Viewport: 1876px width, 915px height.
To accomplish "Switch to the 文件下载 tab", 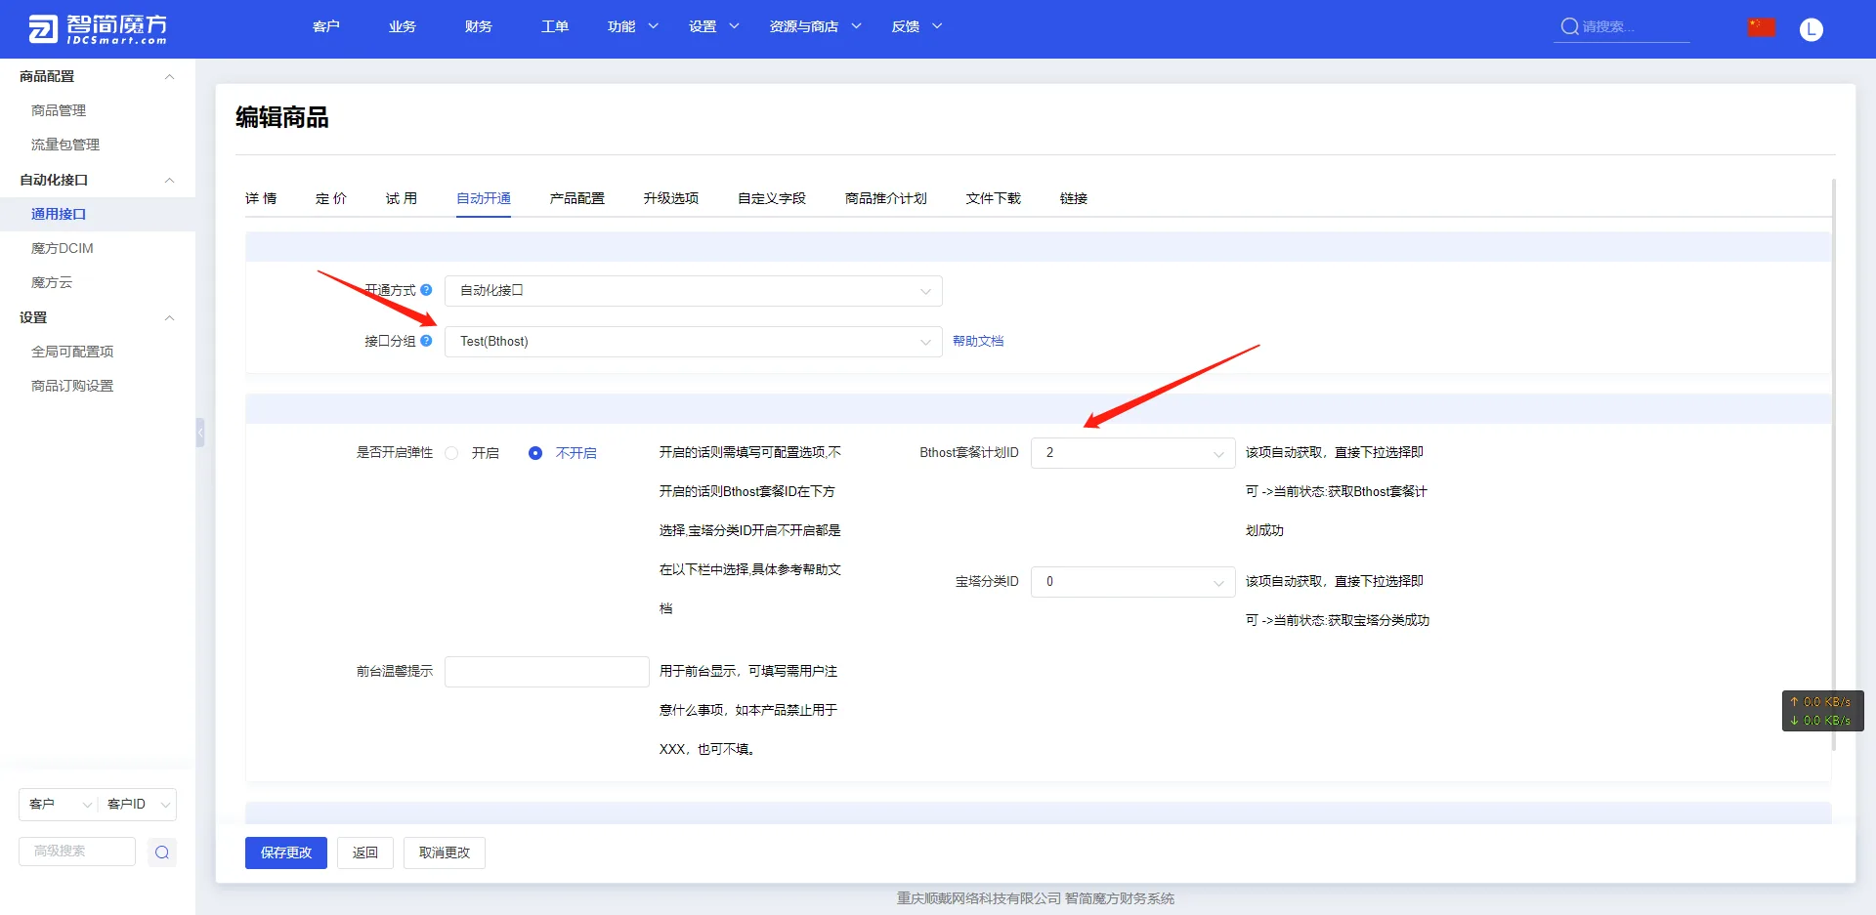I will click(994, 198).
